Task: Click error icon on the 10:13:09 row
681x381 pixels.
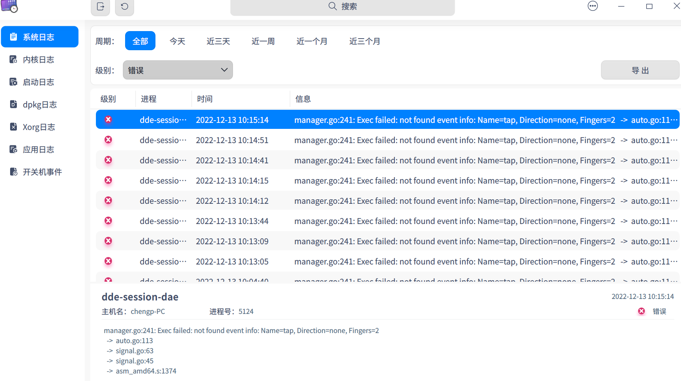Action: [x=108, y=241]
